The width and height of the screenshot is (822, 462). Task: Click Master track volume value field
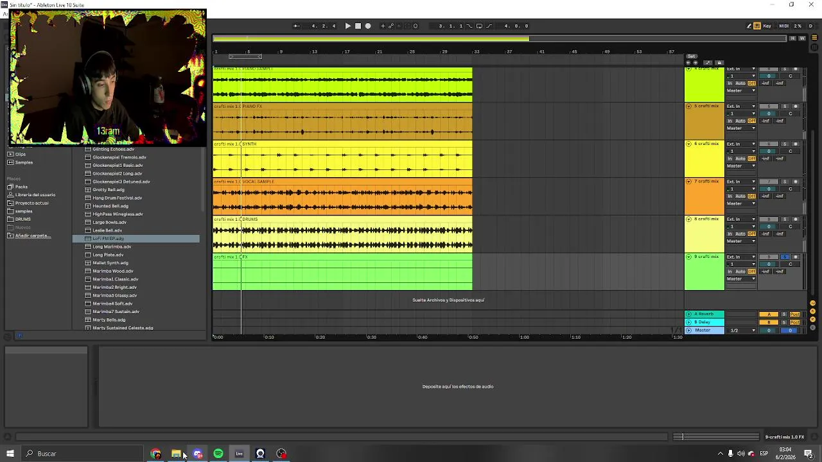click(769, 330)
